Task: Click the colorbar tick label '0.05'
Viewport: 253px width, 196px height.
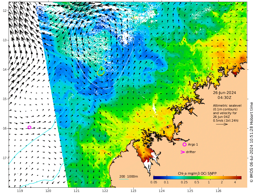Action: [x=154, y=182]
